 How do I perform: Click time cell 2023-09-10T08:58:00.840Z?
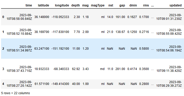(x=19, y=17)
